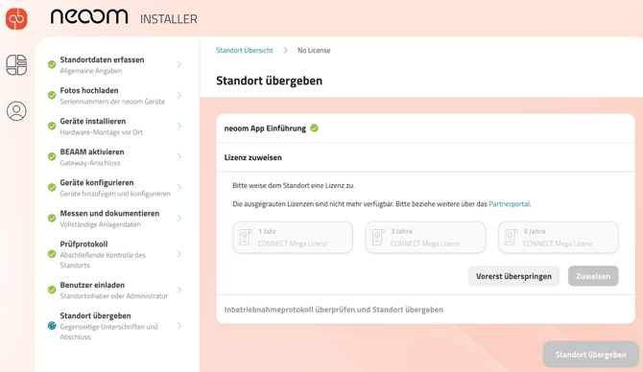Open Prüfprotokoll step in sidebar
This screenshot has height=372, width=643.
point(115,254)
